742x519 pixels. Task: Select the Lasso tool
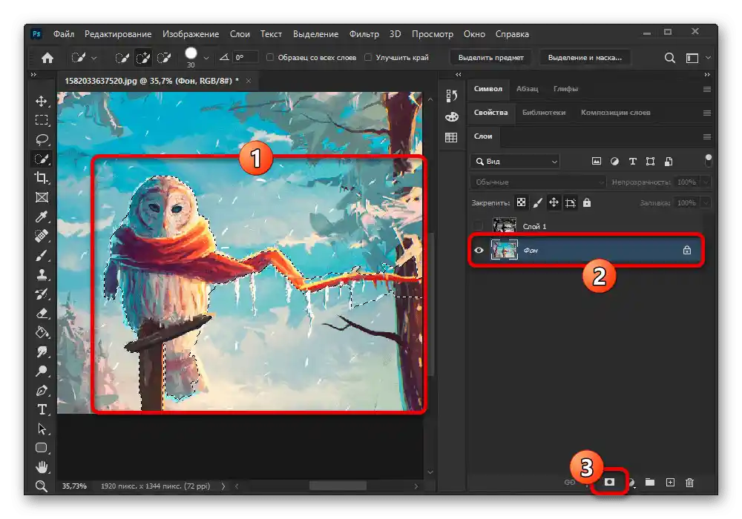click(42, 139)
